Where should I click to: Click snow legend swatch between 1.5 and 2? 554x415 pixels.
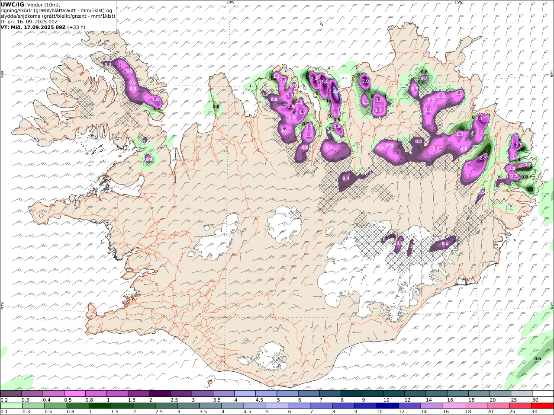point(138,394)
